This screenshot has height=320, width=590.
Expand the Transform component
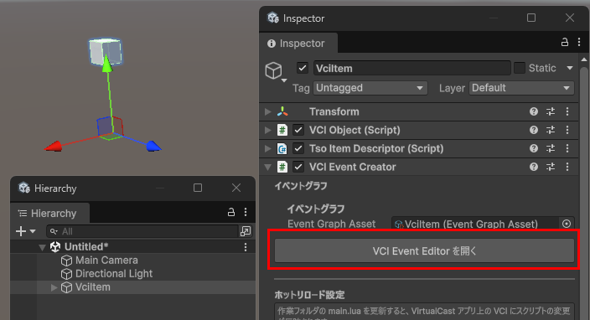tap(267, 111)
